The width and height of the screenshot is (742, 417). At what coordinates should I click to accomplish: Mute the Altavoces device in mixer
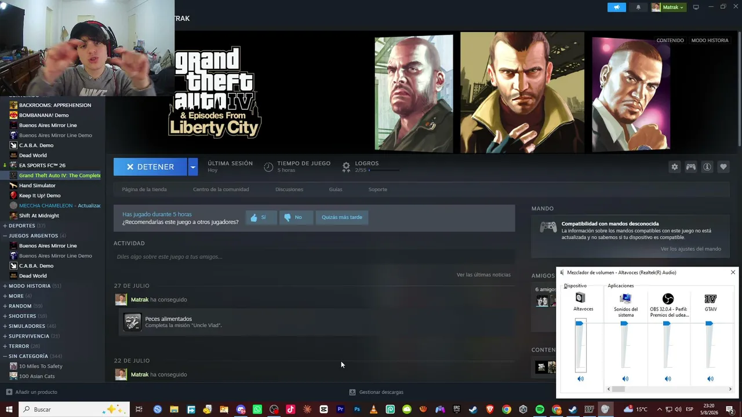(580, 379)
